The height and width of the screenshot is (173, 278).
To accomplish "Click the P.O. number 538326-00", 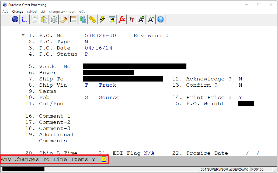I will [100, 36].
